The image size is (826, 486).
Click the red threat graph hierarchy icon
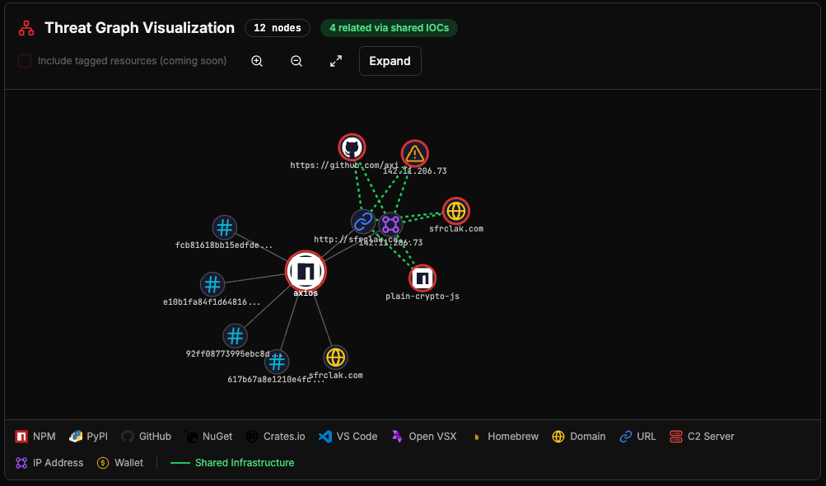click(26, 28)
